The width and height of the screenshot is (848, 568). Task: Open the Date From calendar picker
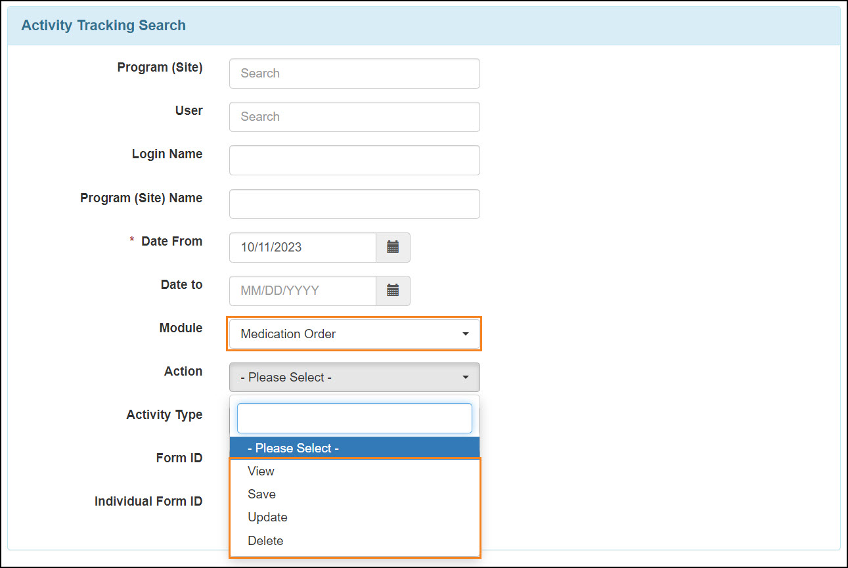tap(393, 248)
